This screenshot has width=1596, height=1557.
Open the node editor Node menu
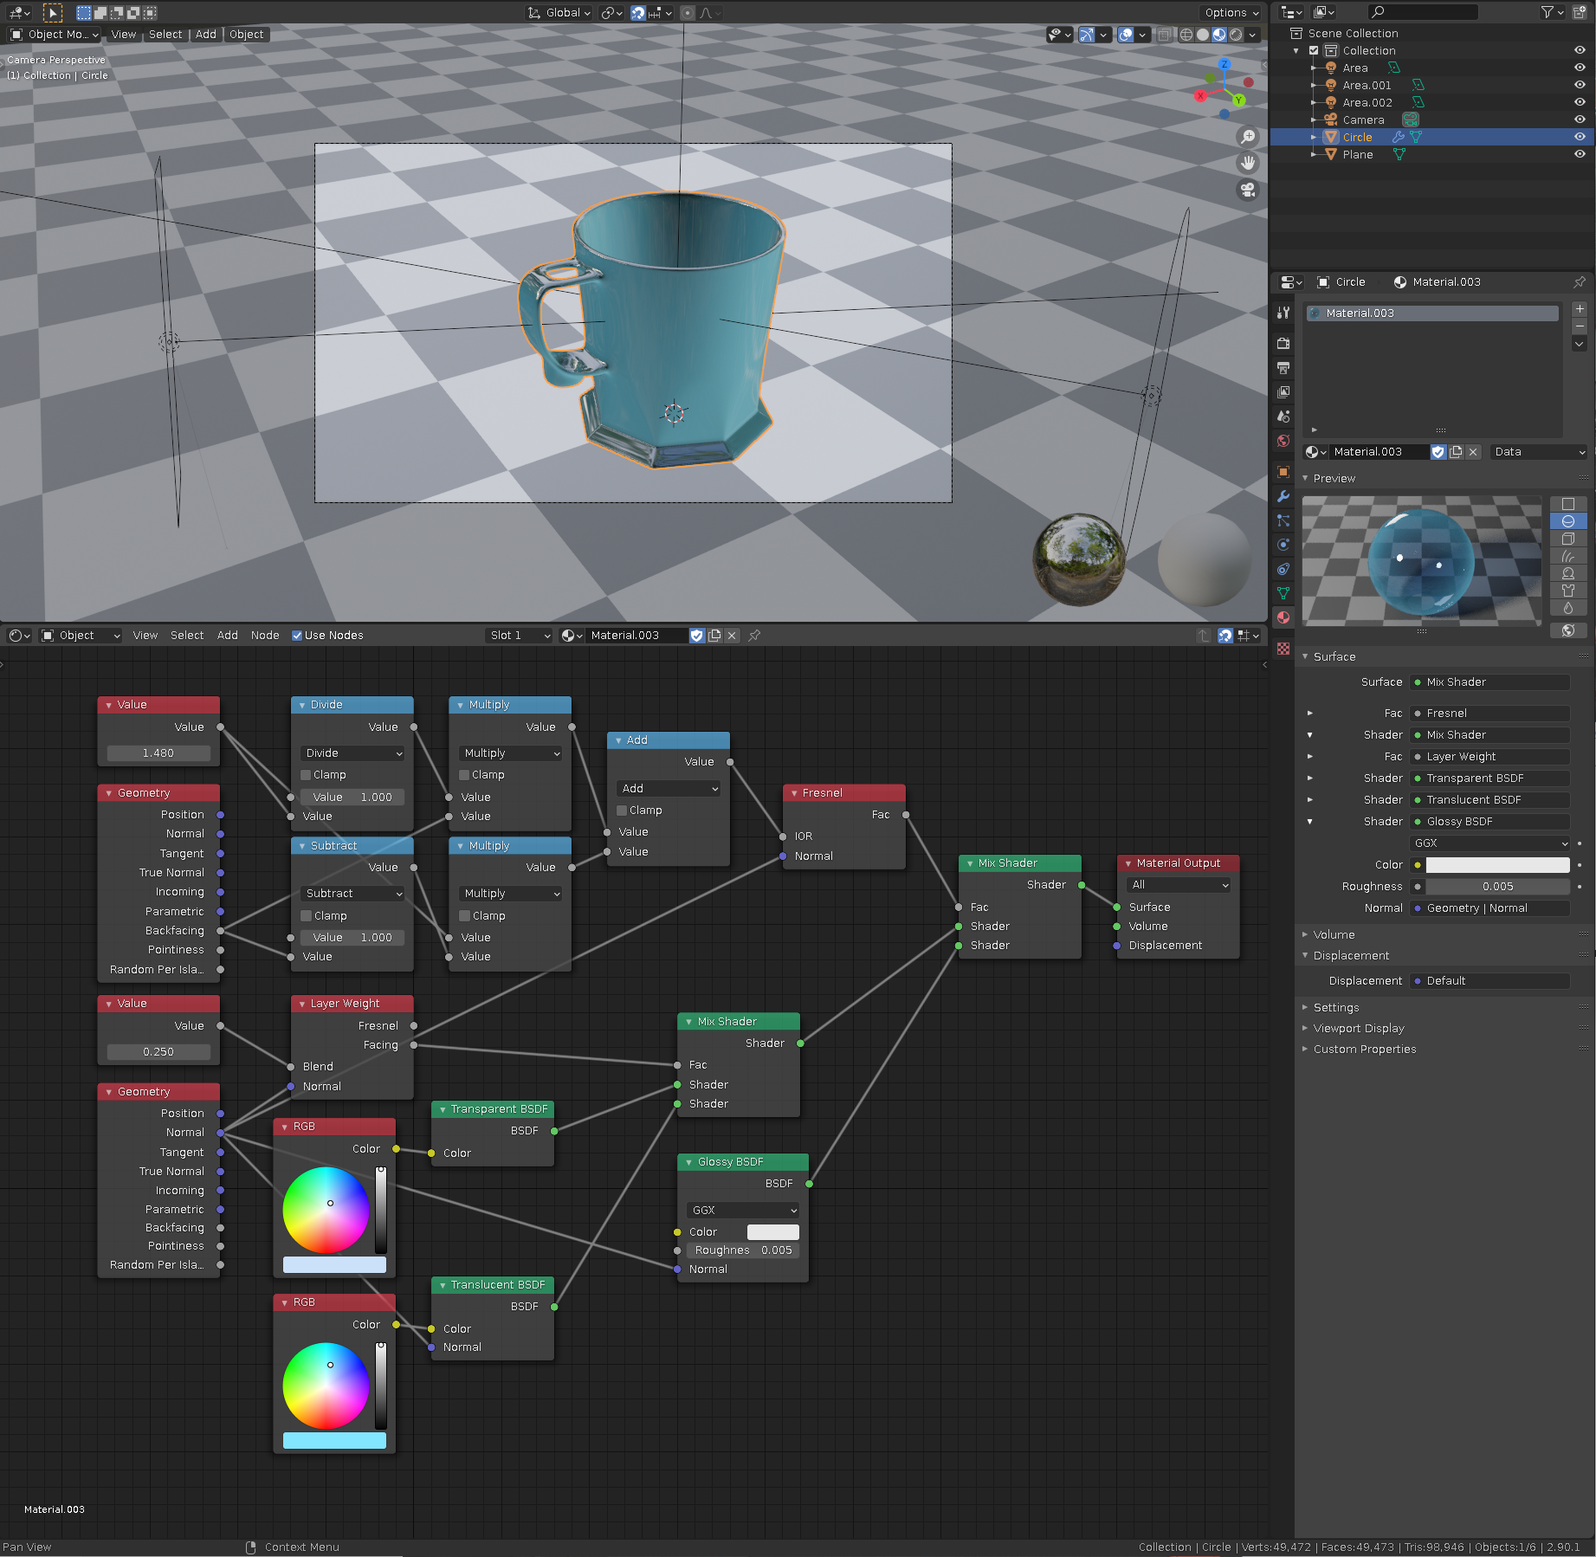tap(265, 636)
